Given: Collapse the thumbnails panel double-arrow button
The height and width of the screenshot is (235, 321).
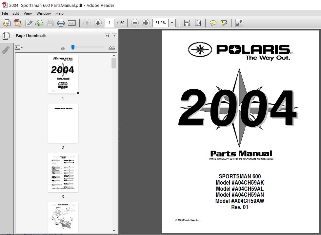Looking at the screenshot, I should click(108, 36).
